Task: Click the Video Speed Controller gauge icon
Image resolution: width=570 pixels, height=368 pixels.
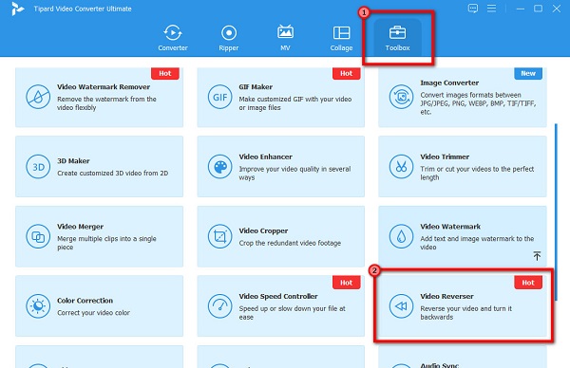Action: click(220, 306)
